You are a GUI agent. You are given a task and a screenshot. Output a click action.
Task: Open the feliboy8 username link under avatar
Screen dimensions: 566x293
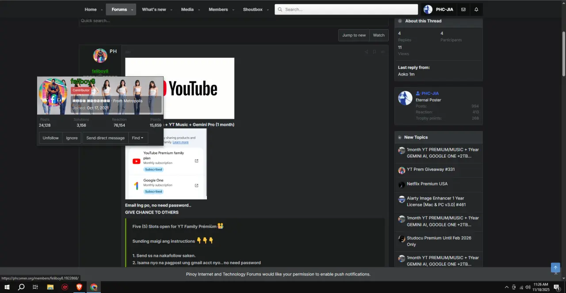pos(100,71)
